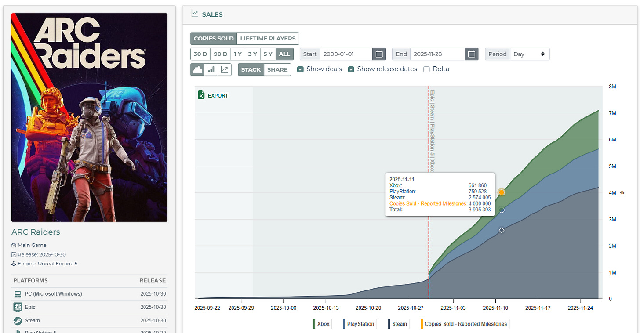Toggle the PlayStation legend entry
This screenshot has height=333, width=640.
point(360,324)
